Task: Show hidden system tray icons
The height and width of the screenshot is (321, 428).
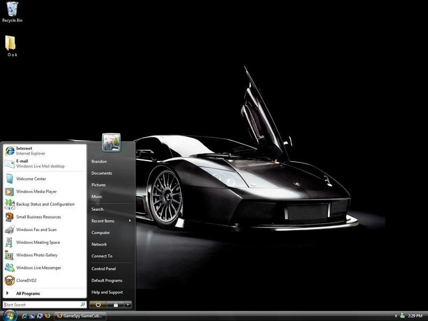Action: 395,316
